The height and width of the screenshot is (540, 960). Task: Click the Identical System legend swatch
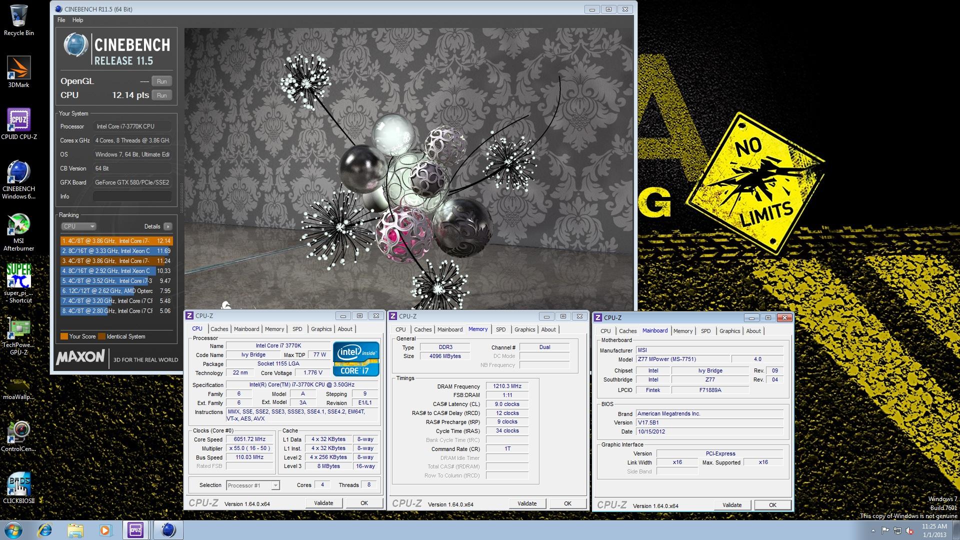click(102, 336)
